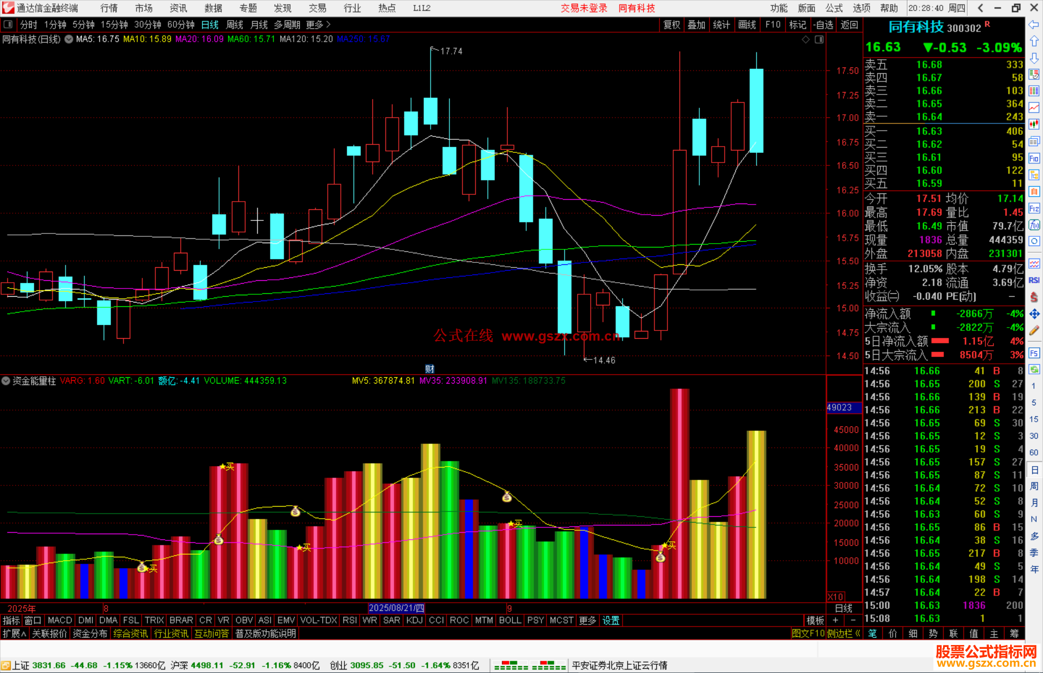The width and height of the screenshot is (1043, 673).
Task: Click the 统计 statistics button
Action: [721, 25]
